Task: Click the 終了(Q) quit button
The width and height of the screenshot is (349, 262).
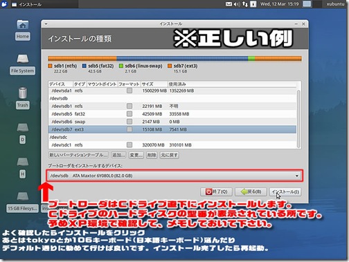Action: tap(216, 191)
